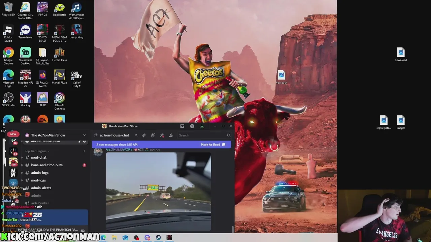Launch OBS Studio from desktop
The width and height of the screenshot is (431, 242).
[8, 100]
